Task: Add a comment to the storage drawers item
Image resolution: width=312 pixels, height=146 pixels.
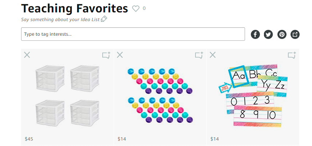Action: click(x=106, y=55)
